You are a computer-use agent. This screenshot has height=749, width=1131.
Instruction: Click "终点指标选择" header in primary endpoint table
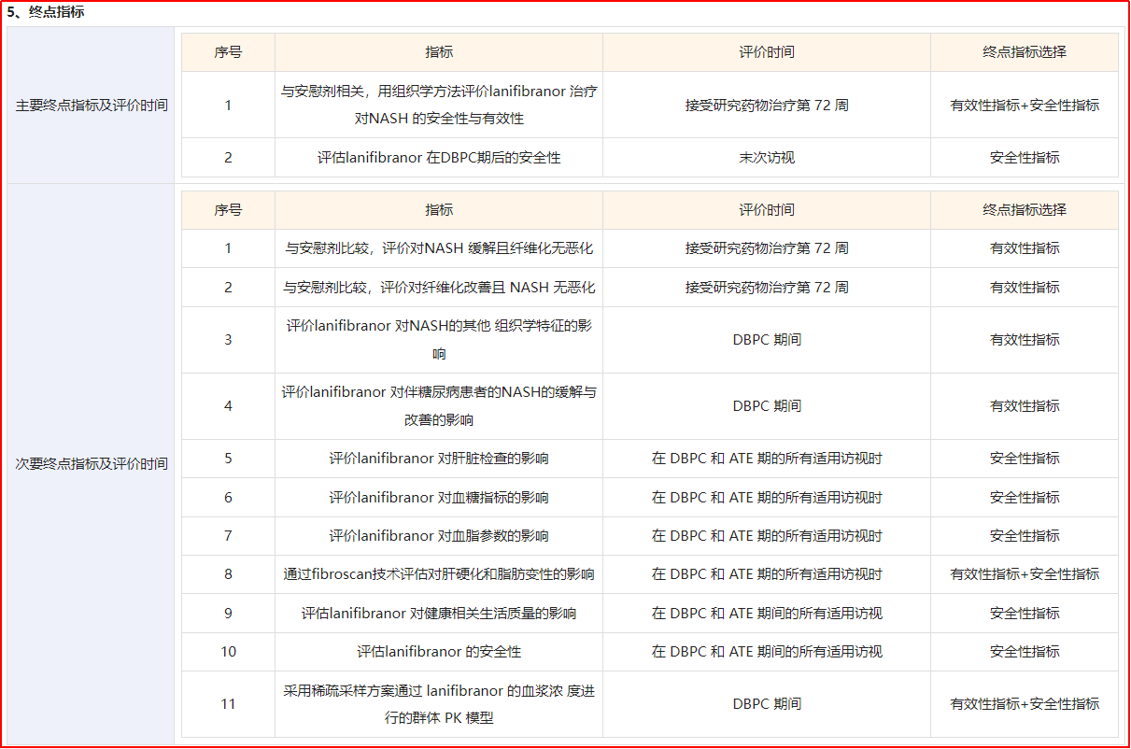pyautogui.click(x=1024, y=52)
